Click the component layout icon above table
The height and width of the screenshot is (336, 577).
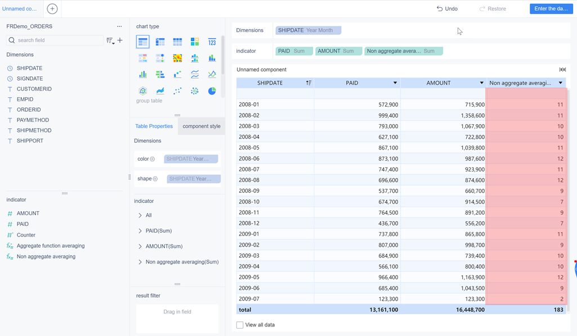562,70
